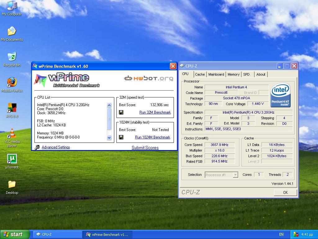This screenshot has height=239, width=318.
Task: Run 1024M Benchmark link
Action: 152,137
